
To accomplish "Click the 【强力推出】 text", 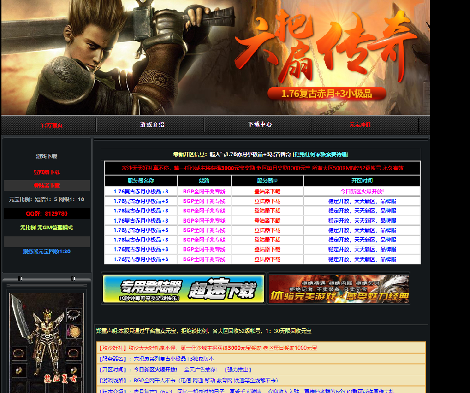I will [x=238, y=370].
